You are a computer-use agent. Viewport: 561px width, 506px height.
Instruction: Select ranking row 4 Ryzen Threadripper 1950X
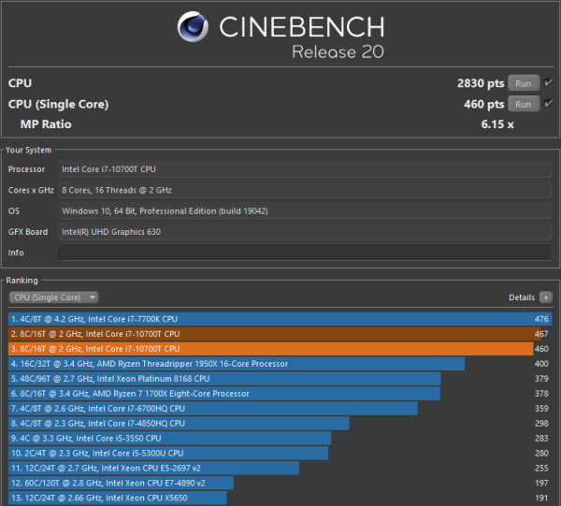pos(280,364)
